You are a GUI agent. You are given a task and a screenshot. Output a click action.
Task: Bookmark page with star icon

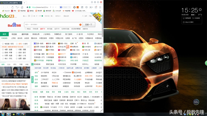(53, 7)
